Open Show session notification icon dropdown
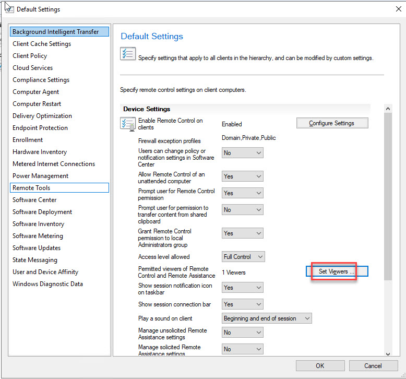This screenshot has width=406, height=379. (x=243, y=288)
